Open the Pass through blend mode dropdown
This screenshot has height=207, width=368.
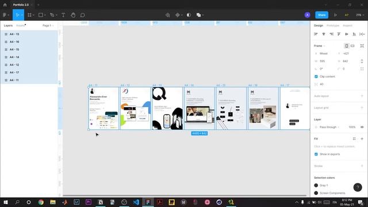[329, 127]
